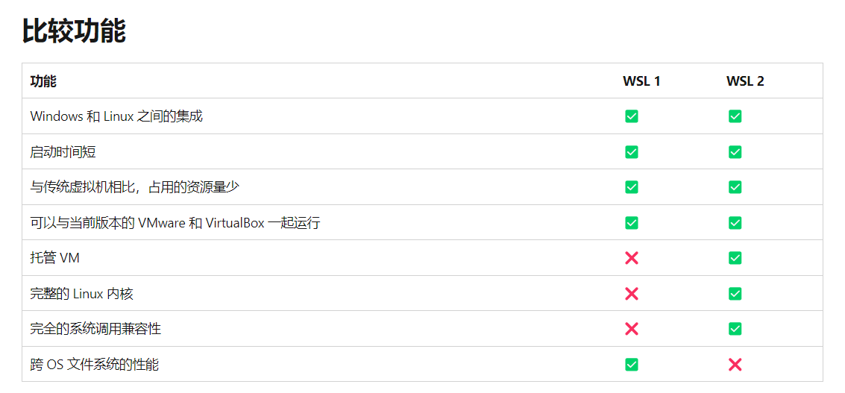Click the WSL 2 checkmark for 启动时间短

(x=735, y=152)
